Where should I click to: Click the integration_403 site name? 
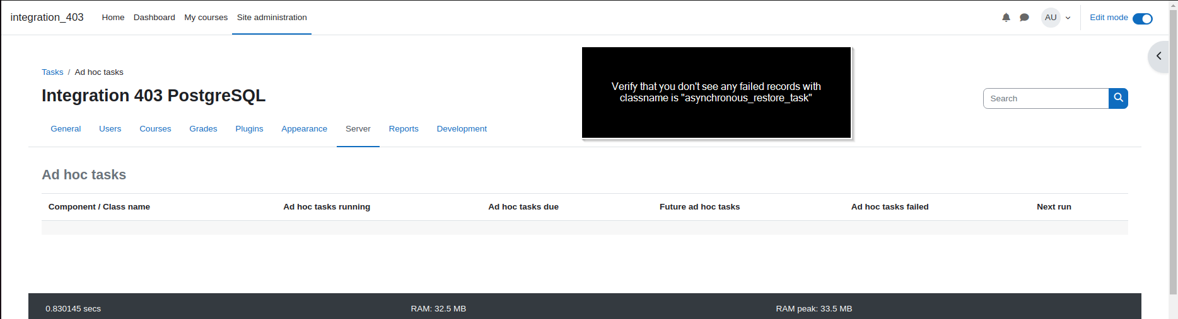[x=47, y=17]
